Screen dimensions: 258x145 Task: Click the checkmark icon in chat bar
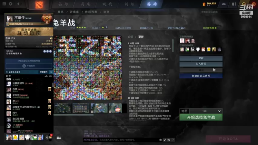(164, 140)
